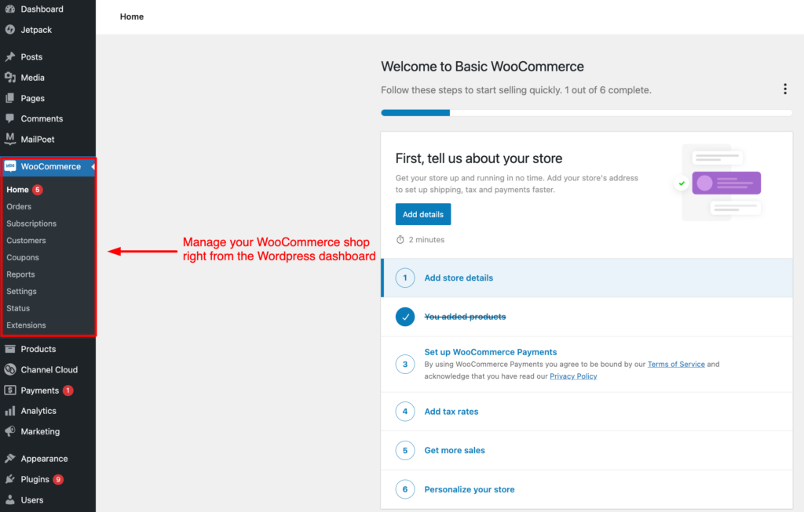The image size is (804, 512).
Task: Click the Marketing megaphone icon
Action: point(9,431)
